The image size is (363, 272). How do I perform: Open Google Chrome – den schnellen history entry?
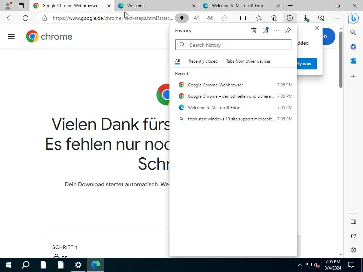tap(233, 96)
